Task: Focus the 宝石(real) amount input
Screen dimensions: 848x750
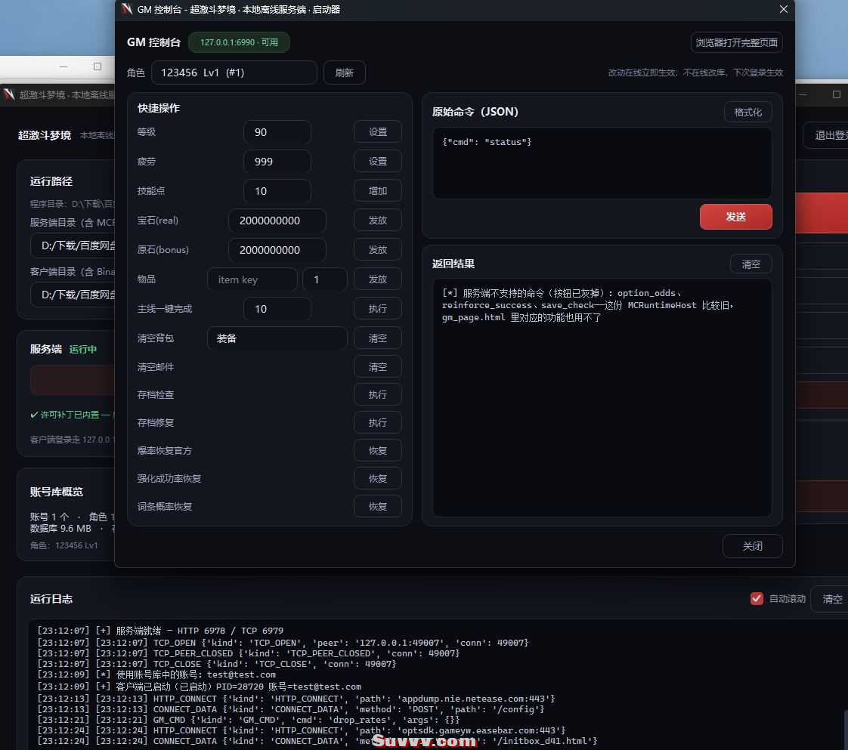Action: (x=277, y=221)
